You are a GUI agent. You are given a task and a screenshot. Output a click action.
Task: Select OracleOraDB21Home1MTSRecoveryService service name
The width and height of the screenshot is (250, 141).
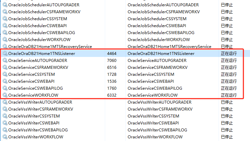pyautogui.click(x=50, y=46)
